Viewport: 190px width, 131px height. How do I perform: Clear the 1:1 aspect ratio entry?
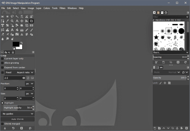pos(24,78)
